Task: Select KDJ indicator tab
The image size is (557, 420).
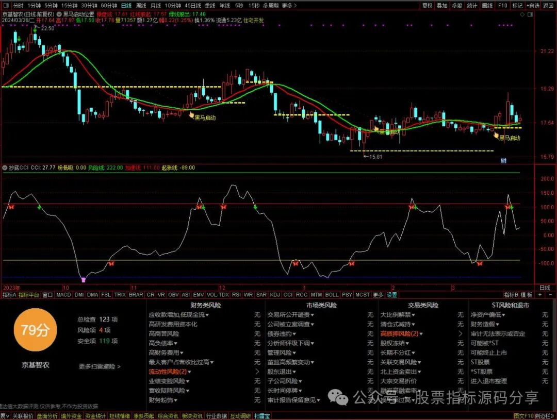Action: point(274,295)
